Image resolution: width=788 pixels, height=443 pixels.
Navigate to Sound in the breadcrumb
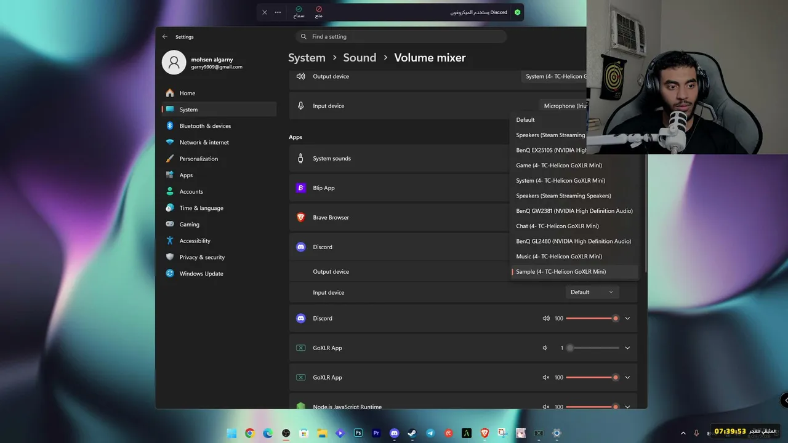[x=360, y=58]
